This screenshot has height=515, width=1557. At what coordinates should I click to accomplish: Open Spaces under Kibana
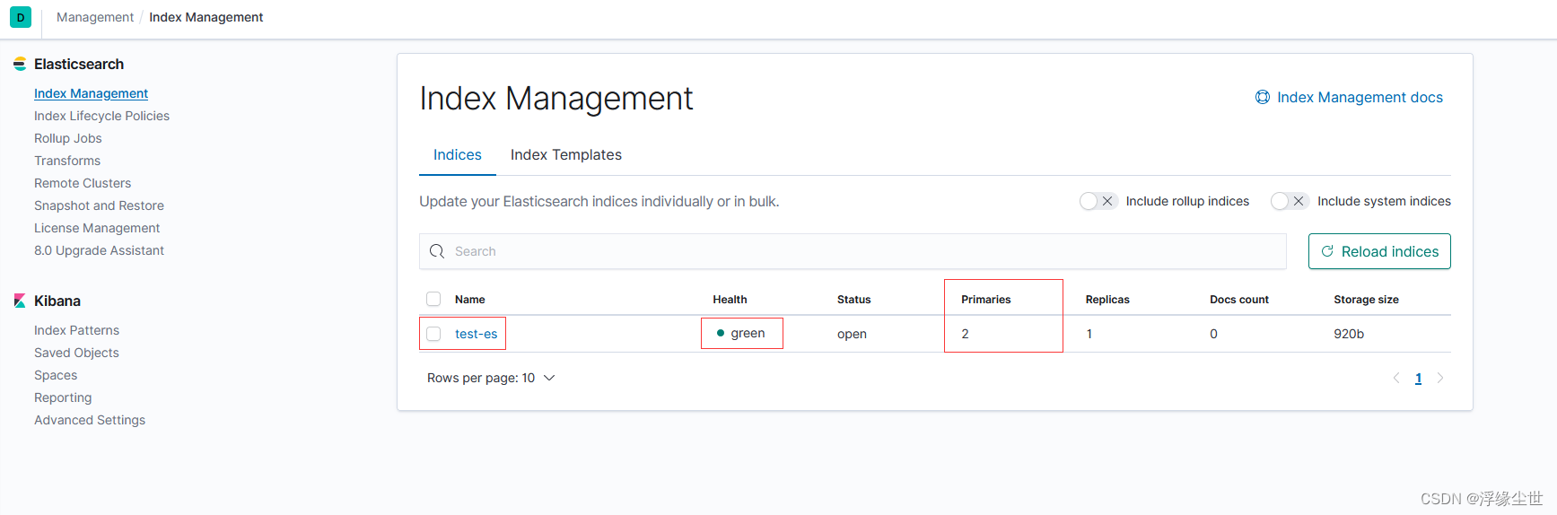tap(56, 375)
